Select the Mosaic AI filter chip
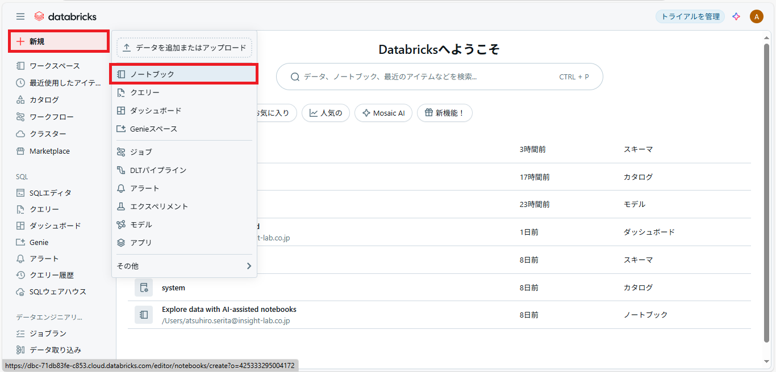Screen dimensions: 776x372 click(x=383, y=113)
